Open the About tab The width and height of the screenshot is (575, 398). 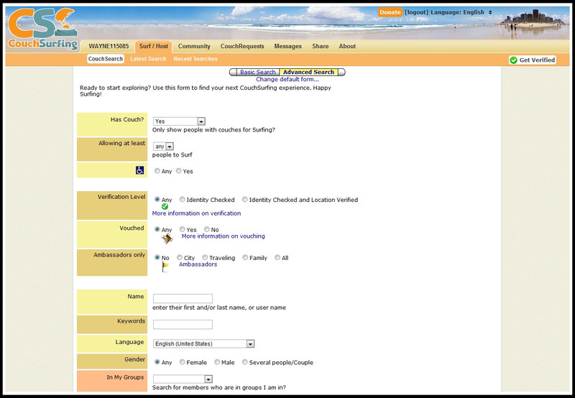point(347,46)
